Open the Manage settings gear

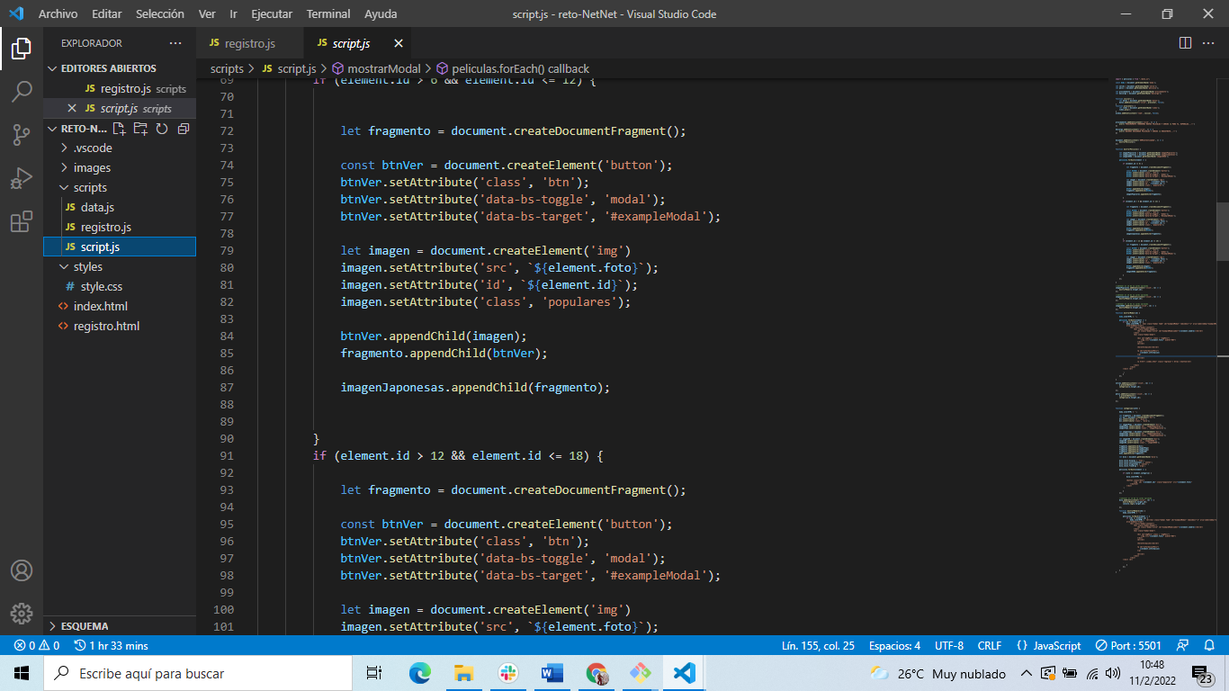22,614
